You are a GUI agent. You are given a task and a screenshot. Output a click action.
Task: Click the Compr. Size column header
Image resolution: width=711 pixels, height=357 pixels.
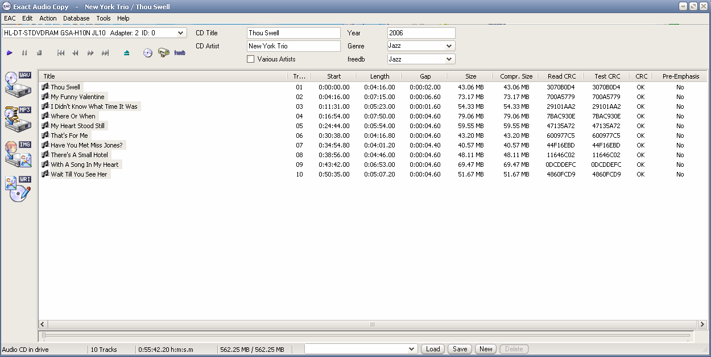516,76
